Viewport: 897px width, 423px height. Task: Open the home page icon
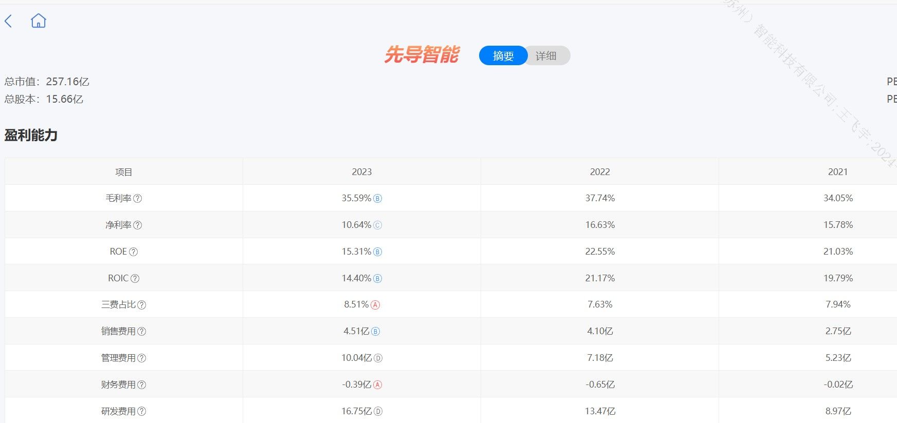[x=39, y=21]
